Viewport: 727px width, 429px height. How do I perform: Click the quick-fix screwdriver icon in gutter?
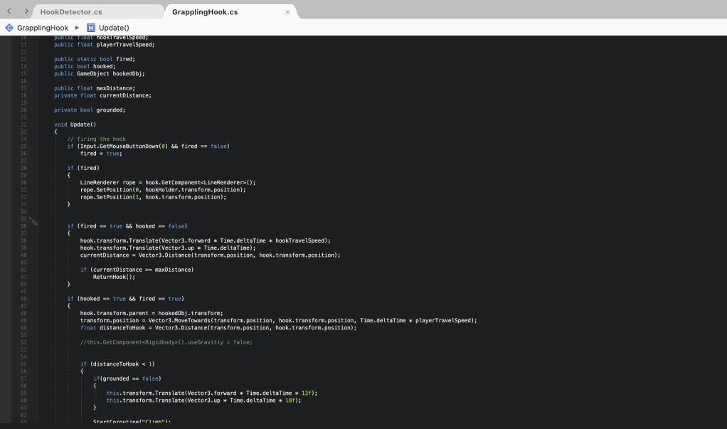33,222
